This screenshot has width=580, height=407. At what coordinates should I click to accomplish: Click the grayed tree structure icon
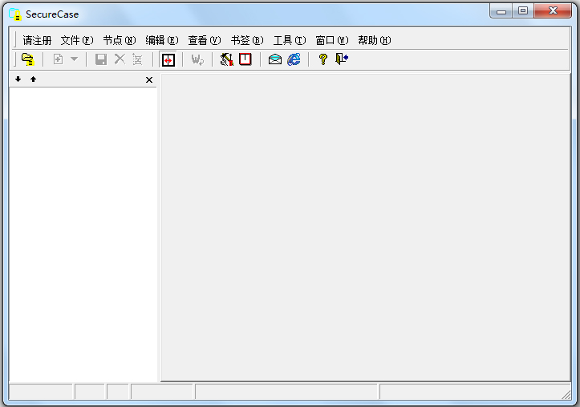[x=137, y=59]
